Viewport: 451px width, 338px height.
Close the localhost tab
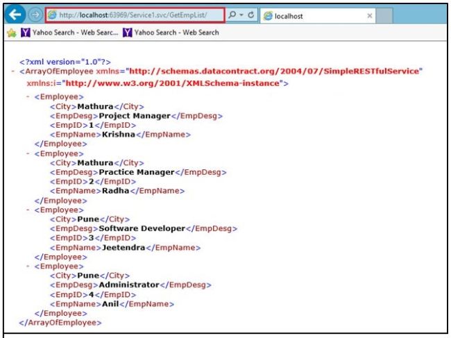(x=370, y=16)
